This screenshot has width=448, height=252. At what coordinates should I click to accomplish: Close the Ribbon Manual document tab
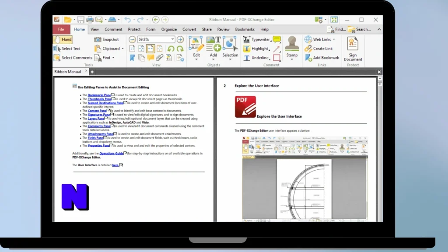tap(86, 70)
